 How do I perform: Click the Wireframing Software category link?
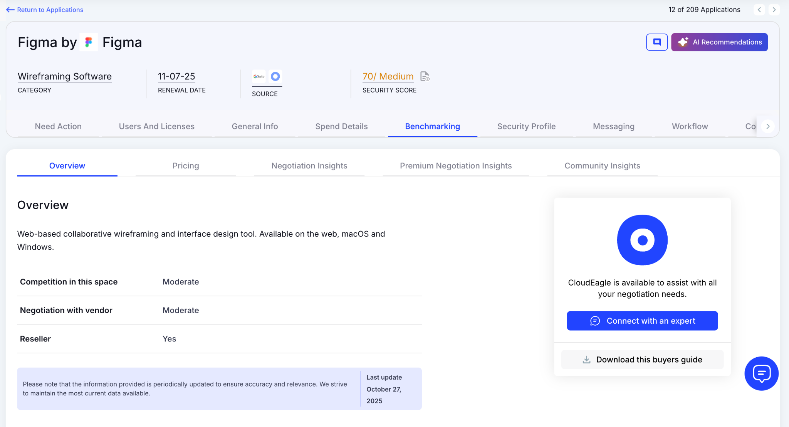tap(65, 76)
